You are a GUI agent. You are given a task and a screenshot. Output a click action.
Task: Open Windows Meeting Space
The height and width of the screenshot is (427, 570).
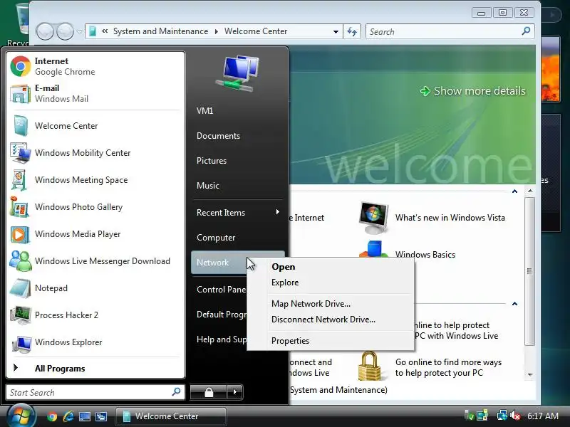click(x=95, y=180)
